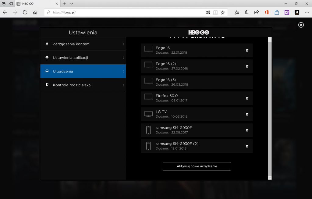Open the Amazon extension

click(297, 12)
